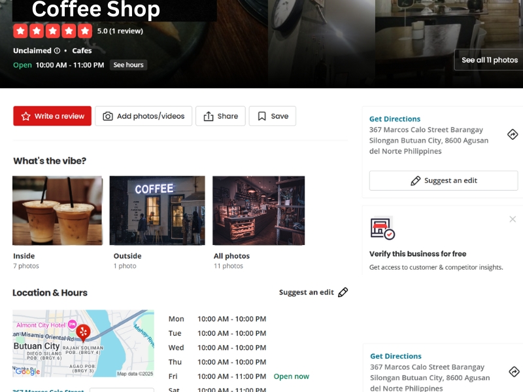
Task: Select Tue hours row
Action: click(x=217, y=333)
